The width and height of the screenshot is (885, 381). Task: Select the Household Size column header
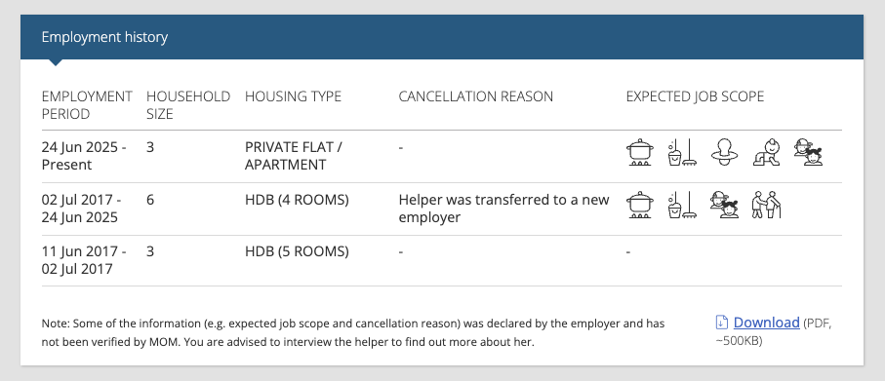[x=188, y=105]
